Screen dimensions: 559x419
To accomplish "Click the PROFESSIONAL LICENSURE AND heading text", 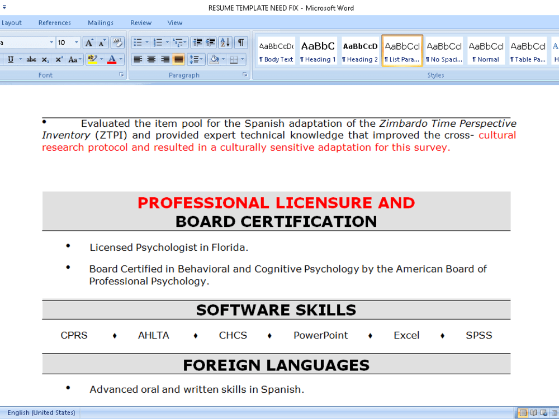I will [276, 203].
